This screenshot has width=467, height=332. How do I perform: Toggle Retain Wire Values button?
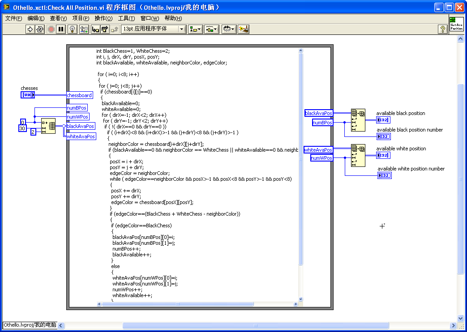tap(84, 29)
